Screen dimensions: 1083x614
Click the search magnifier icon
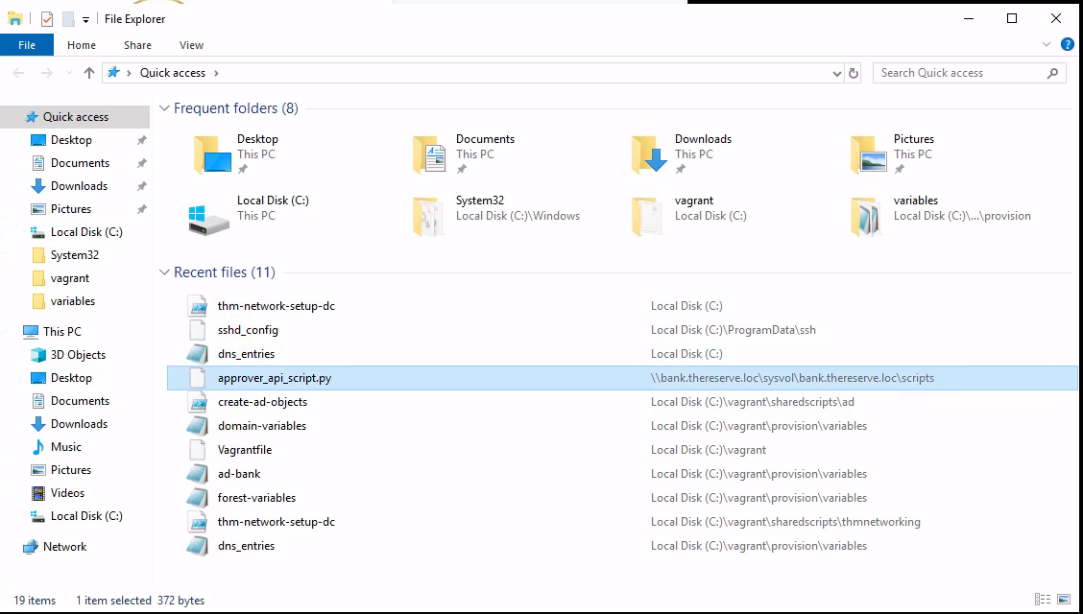pos(1052,73)
